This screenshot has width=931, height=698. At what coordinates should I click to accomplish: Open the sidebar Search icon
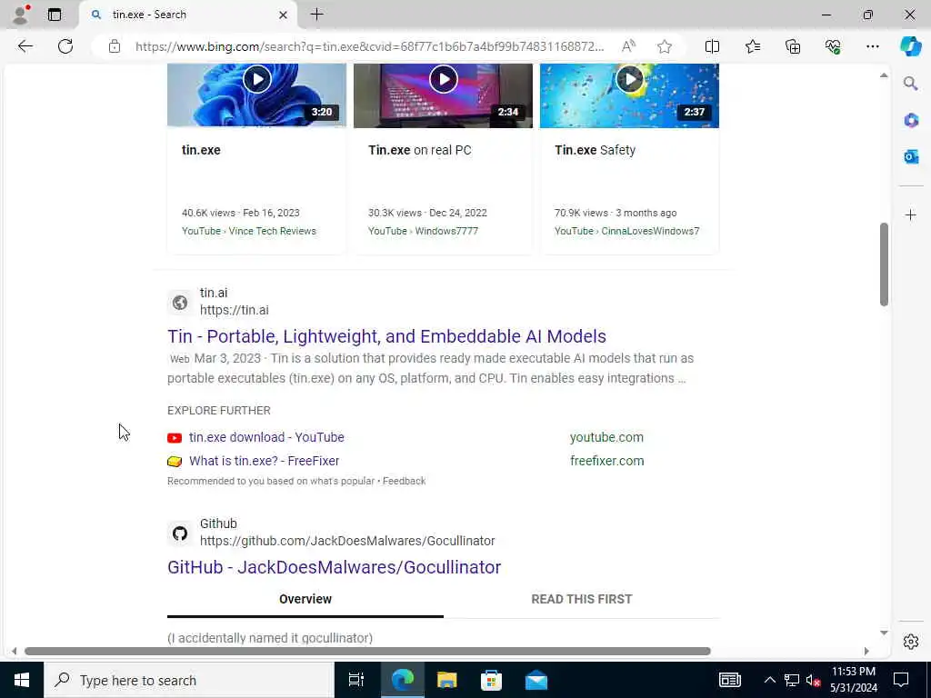tap(910, 83)
